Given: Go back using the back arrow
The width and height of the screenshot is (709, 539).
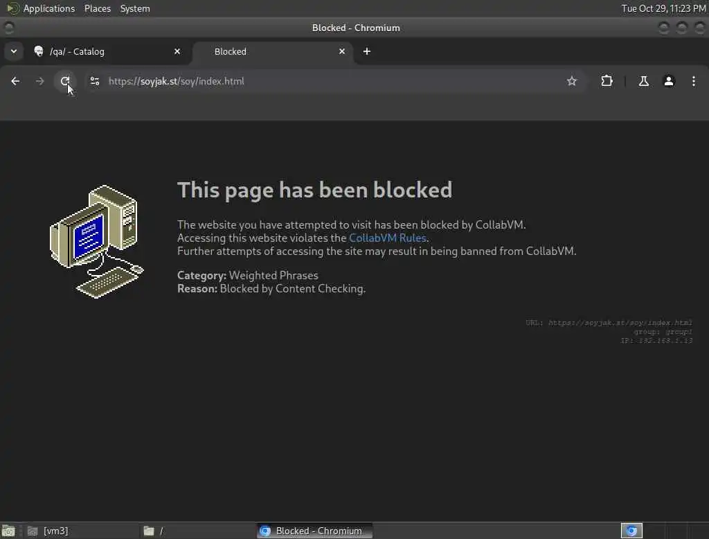Looking at the screenshot, I should tap(15, 81).
